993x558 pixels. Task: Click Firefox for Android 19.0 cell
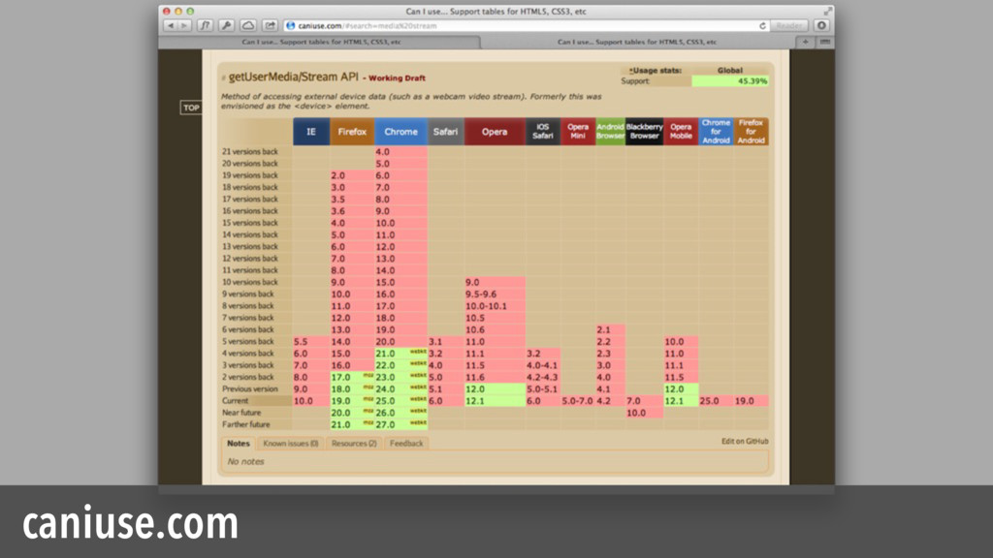pos(752,401)
